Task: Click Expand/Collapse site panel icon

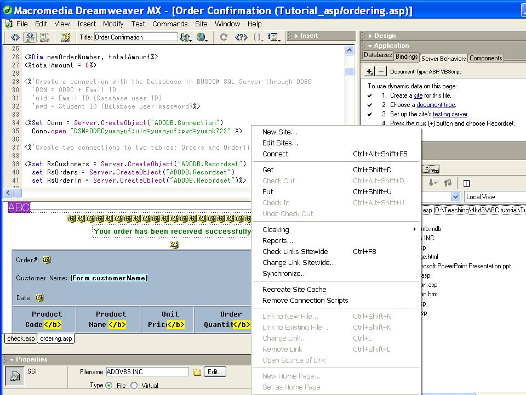Action: tap(467, 183)
